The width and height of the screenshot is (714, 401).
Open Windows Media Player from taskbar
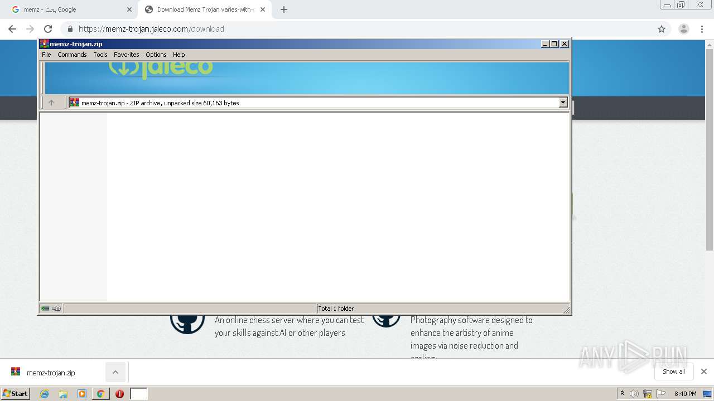coord(82,394)
